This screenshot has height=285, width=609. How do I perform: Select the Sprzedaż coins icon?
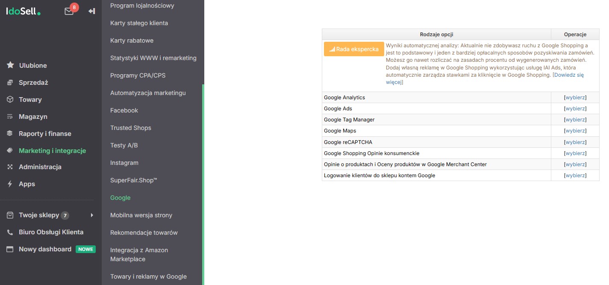(x=10, y=82)
